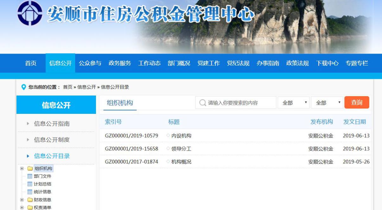Open 下载中心 navigation item
The image size is (382, 210).
tap(327, 63)
